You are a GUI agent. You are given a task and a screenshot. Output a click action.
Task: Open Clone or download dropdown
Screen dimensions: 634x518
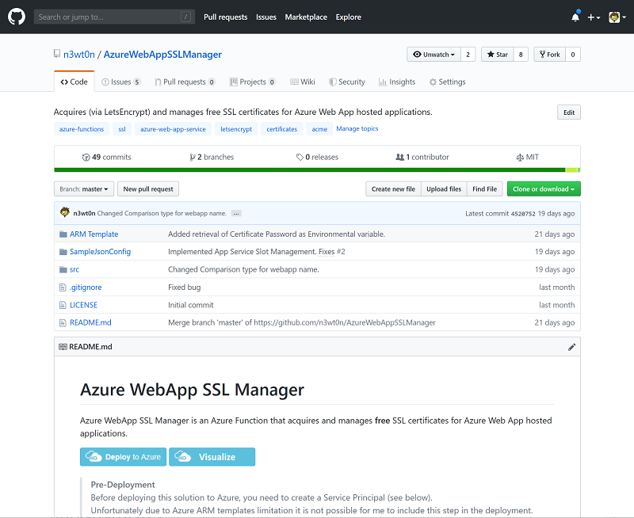coord(544,189)
